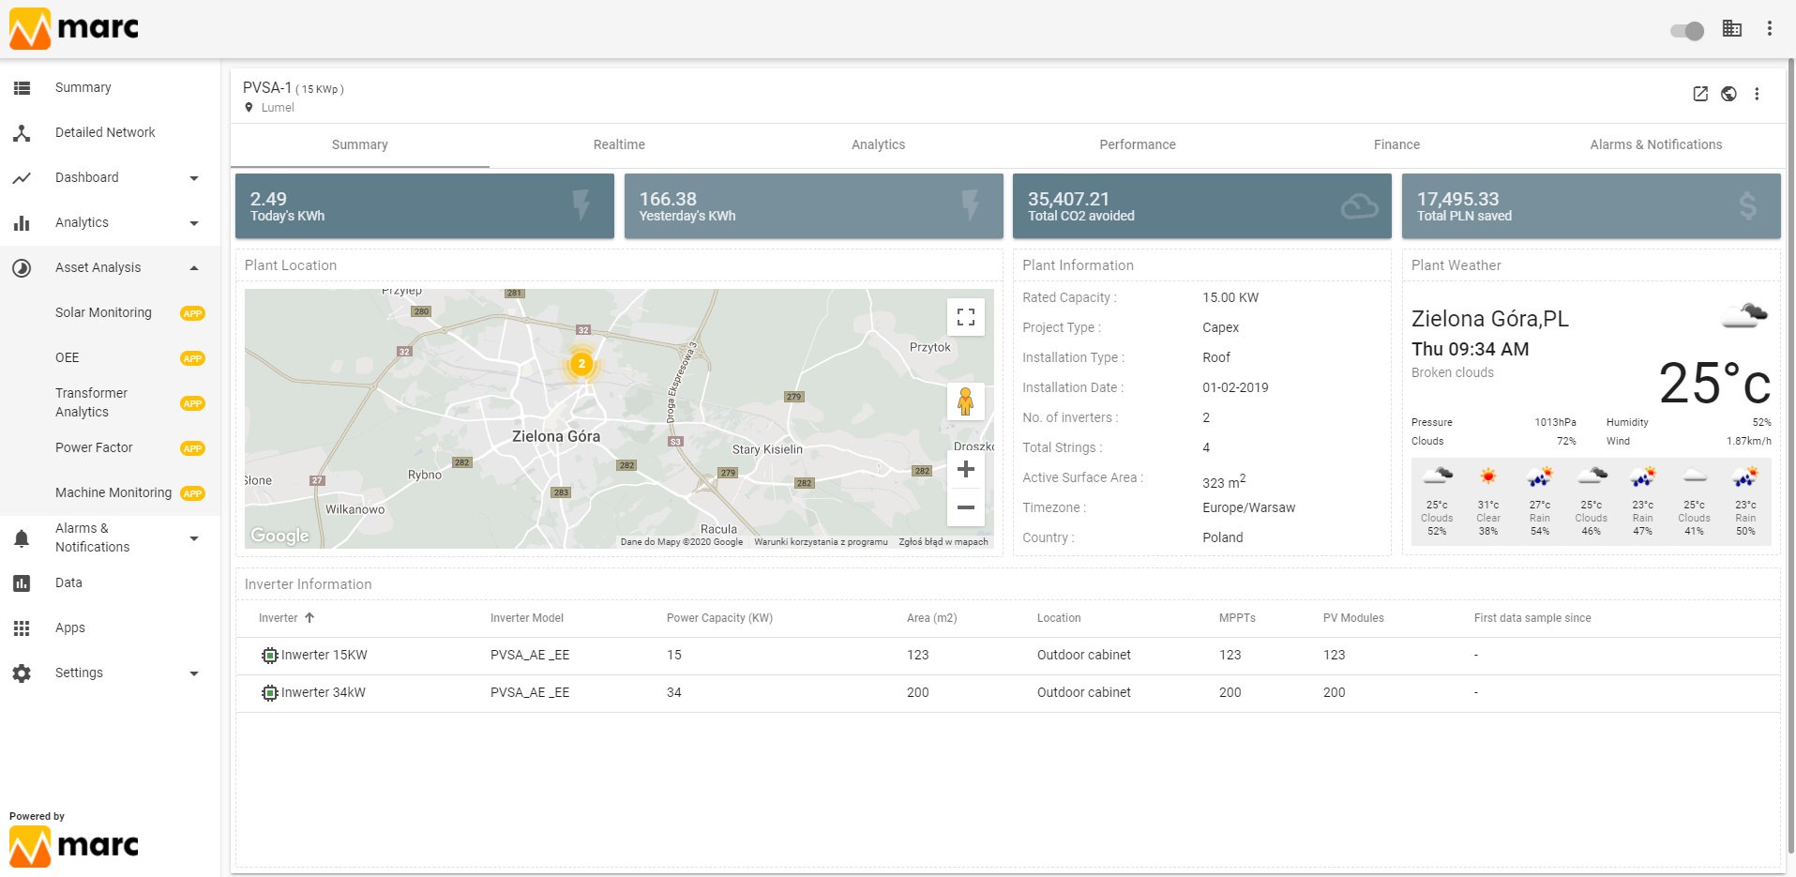Sort by Inverter Model column
1796x877 pixels.
pyautogui.click(x=527, y=618)
